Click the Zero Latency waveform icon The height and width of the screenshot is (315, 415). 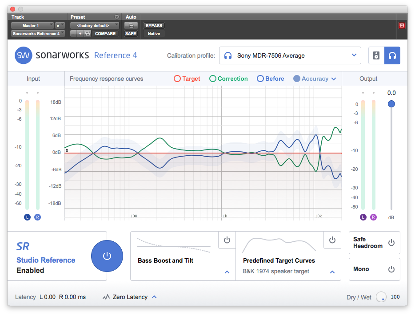[x=106, y=297]
